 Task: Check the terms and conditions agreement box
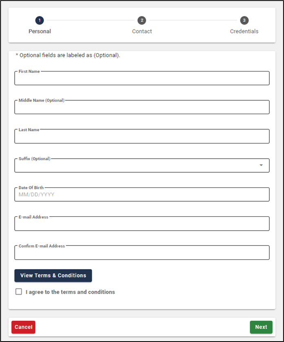pos(19,292)
